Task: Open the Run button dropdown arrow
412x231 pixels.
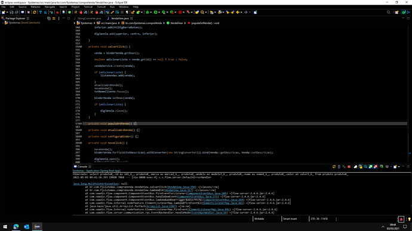Action: (159, 12)
